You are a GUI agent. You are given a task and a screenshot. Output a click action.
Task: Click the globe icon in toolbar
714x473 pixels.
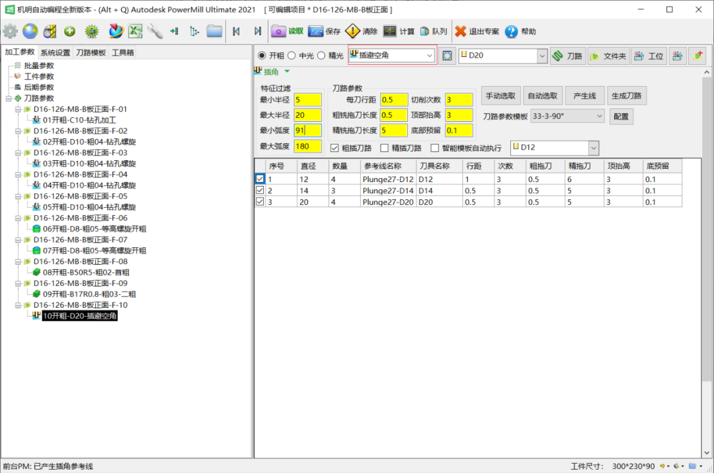tap(30, 31)
